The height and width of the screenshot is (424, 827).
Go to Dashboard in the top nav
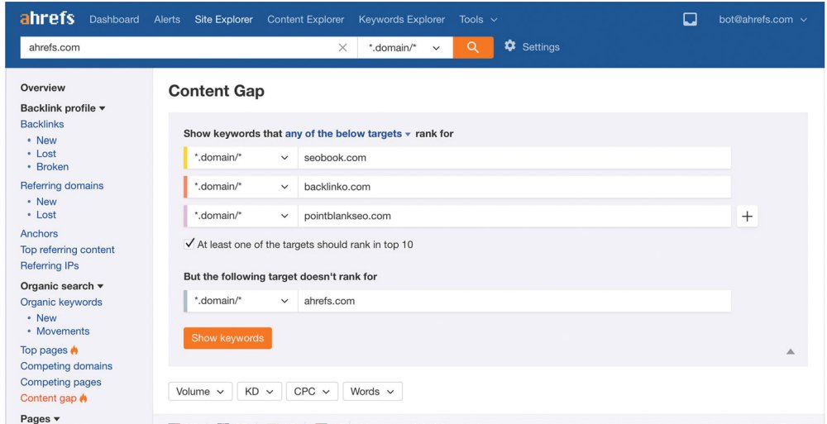click(114, 20)
